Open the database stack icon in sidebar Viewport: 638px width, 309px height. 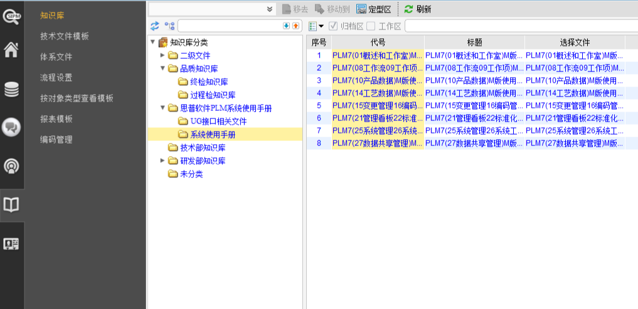11,90
